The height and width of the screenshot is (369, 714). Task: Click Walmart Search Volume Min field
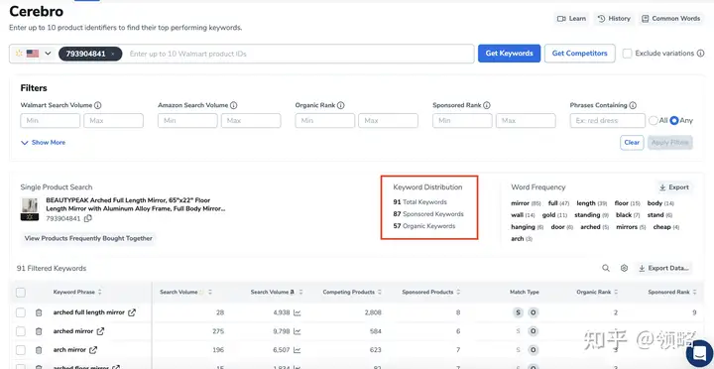51,121
